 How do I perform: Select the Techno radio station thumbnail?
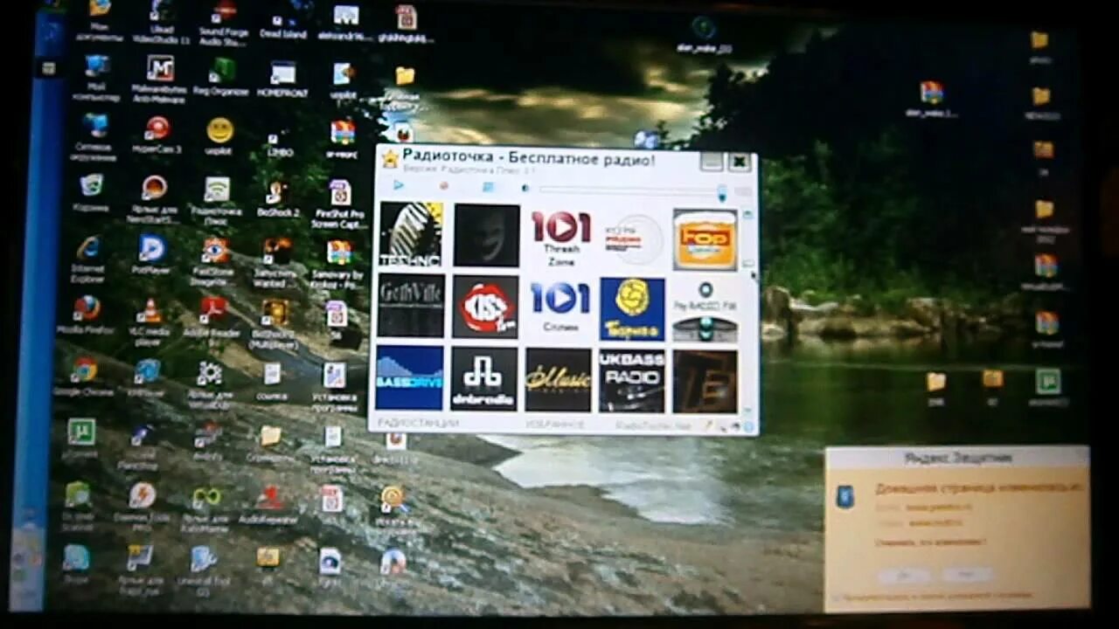pos(411,234)
